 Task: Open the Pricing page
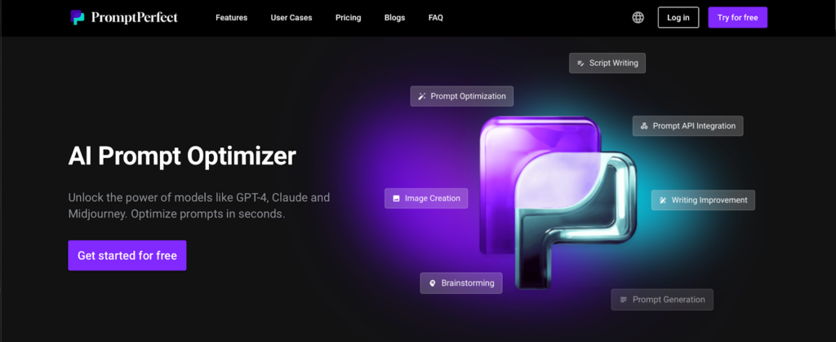pyautogui.click(x=348, y=18)
